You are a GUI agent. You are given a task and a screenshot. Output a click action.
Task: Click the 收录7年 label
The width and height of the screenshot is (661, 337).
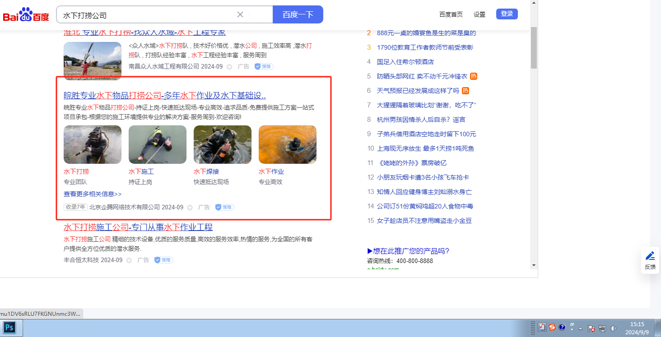(75, 207)
